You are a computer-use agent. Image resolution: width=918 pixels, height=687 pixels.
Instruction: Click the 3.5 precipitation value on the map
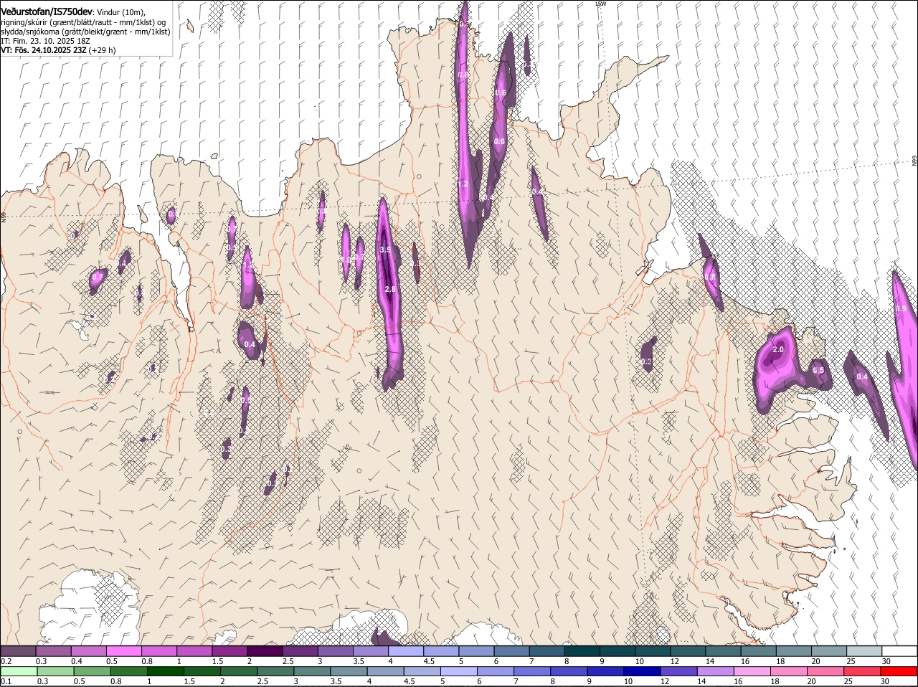pyautogui.click(x=385, y=250)
